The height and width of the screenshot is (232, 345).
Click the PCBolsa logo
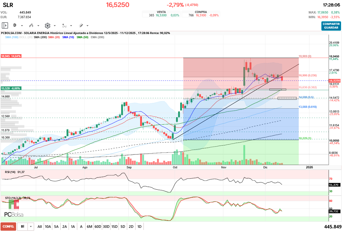pyautogui.click(x=14, y=214)
